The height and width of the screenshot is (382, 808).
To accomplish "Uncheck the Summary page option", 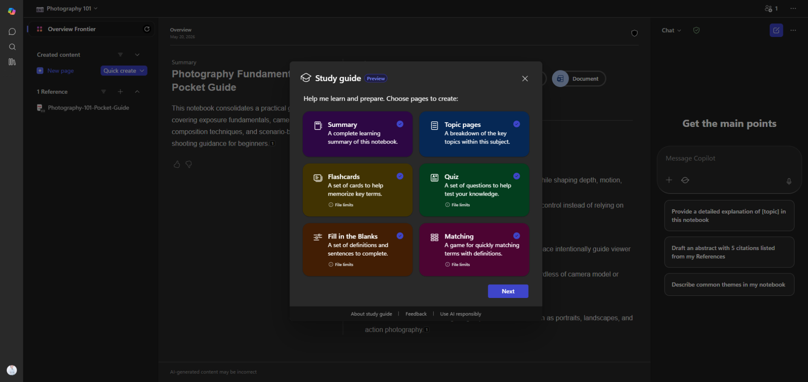I will pos(400,124).
